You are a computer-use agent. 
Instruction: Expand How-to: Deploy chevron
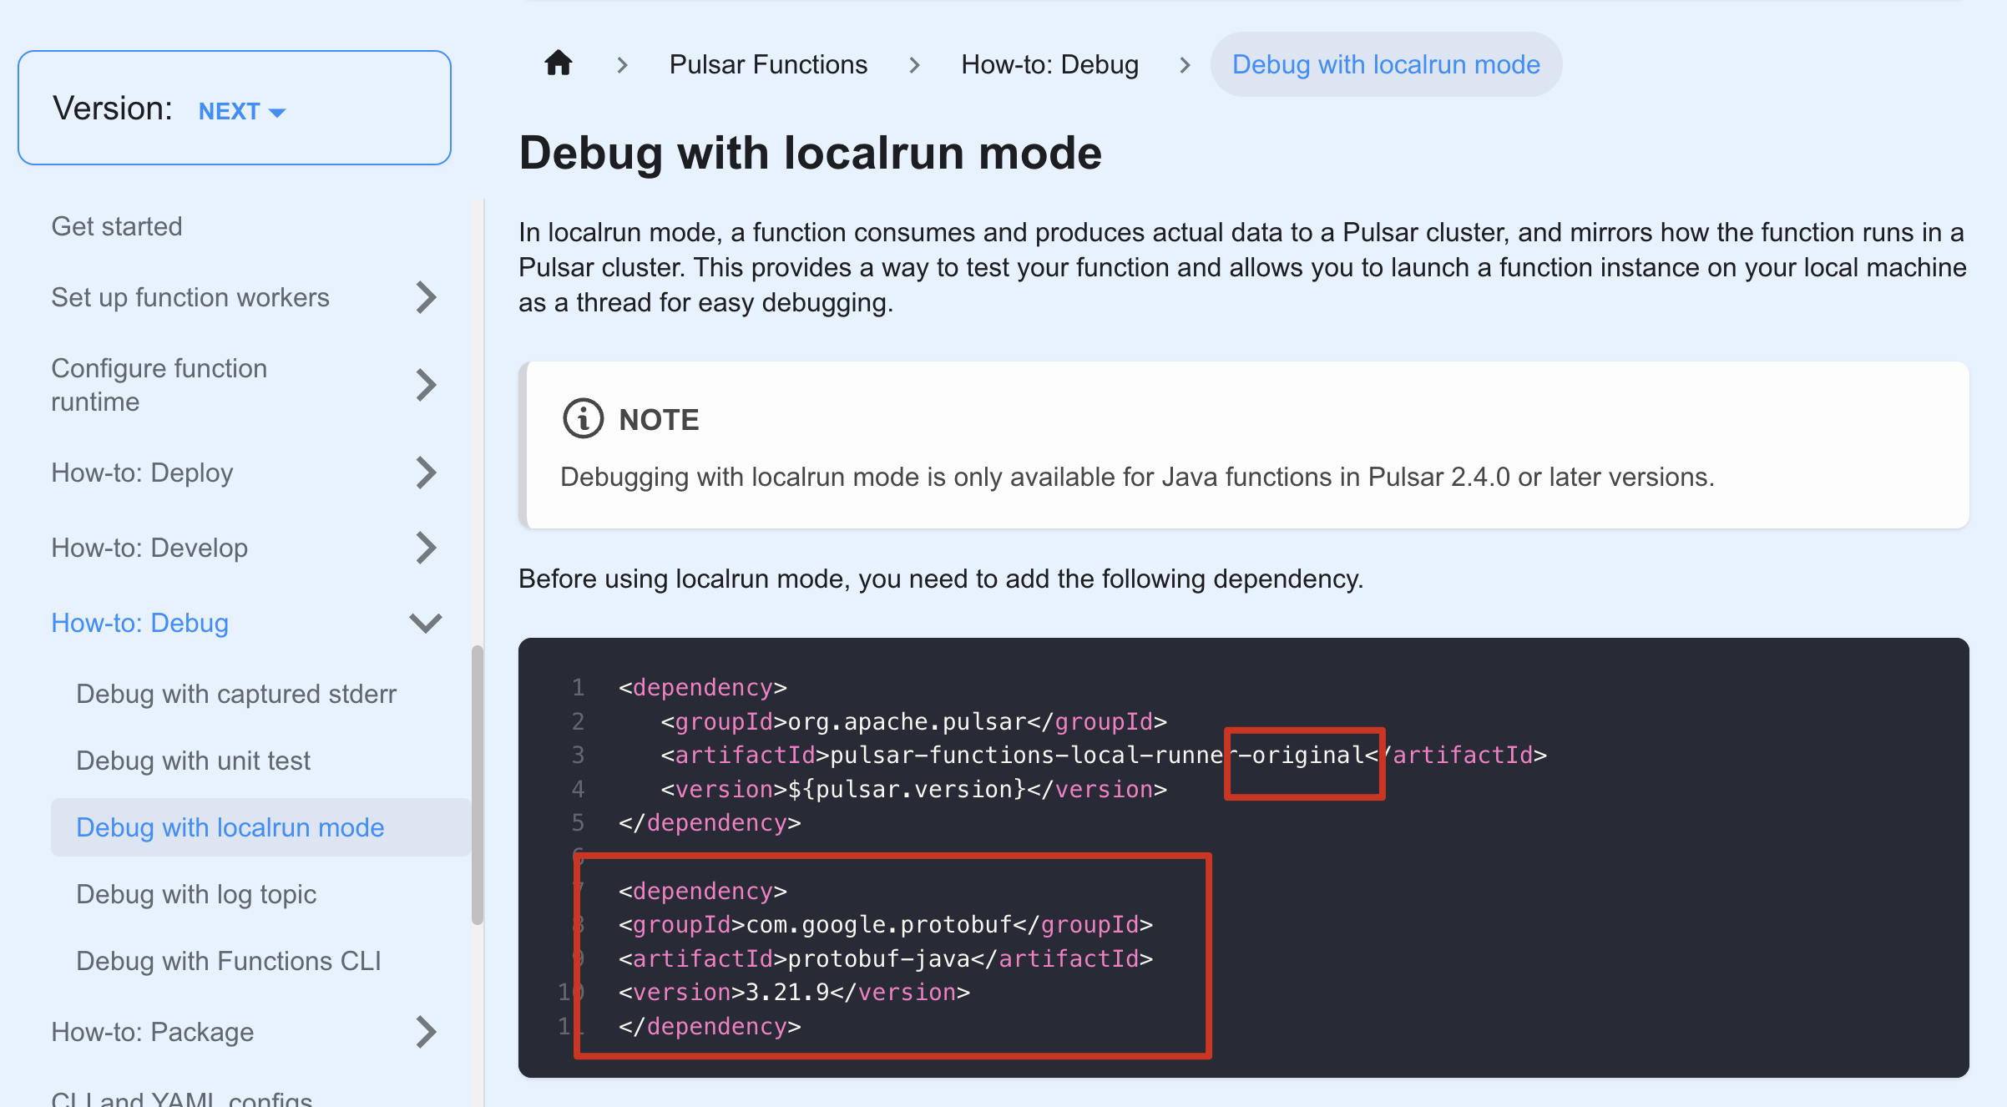coord(426,473)
